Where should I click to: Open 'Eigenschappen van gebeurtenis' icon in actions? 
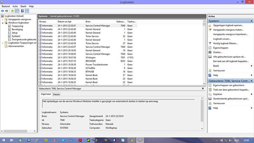210,85
